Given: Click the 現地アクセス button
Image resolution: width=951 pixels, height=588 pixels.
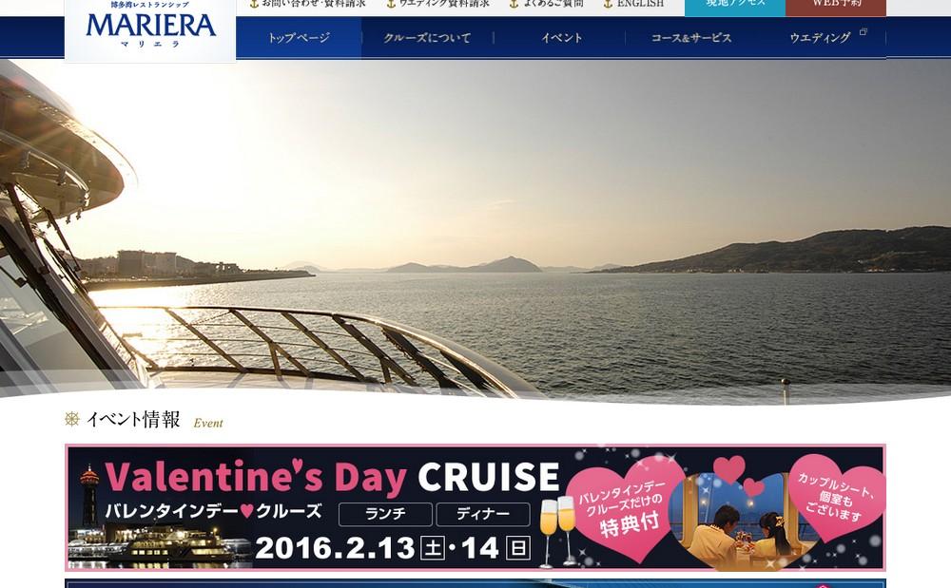Looking at the screenshot, I should [x=735, y=6].
